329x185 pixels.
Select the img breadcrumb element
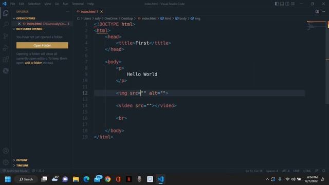(195, 18)
